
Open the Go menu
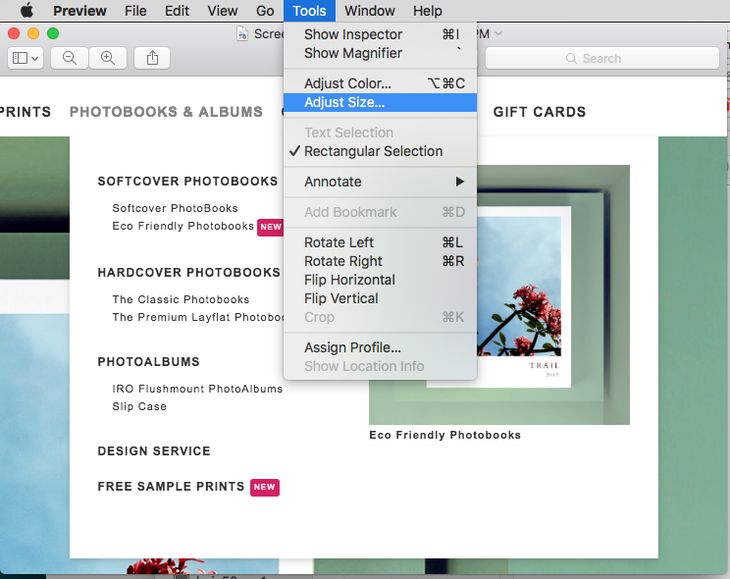click(265, 11)
